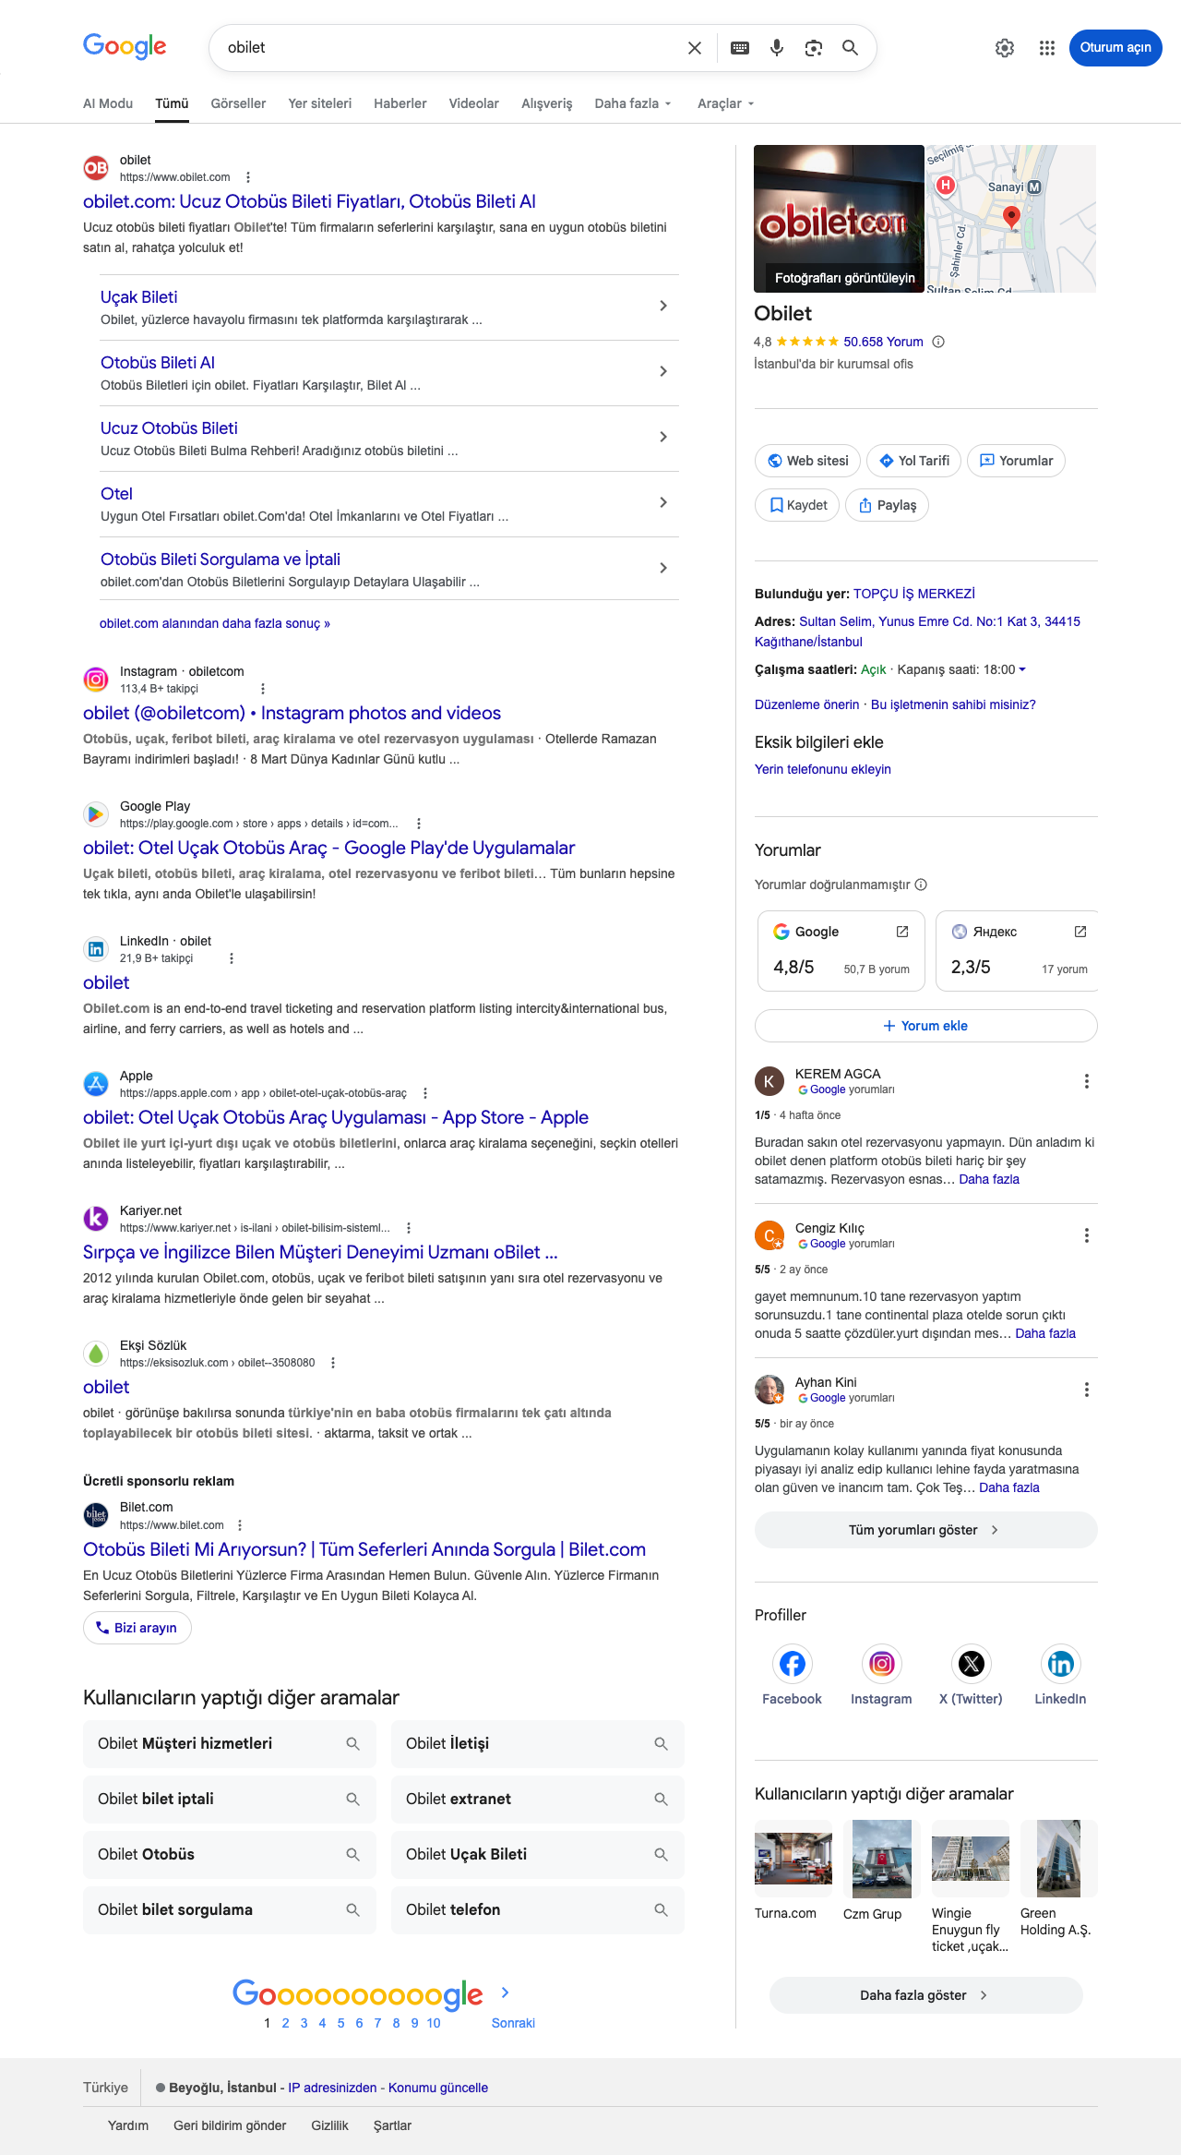Open three-dot menu on KEREM AGCA review
1181x2155 pixels.
point(1087,1081)
